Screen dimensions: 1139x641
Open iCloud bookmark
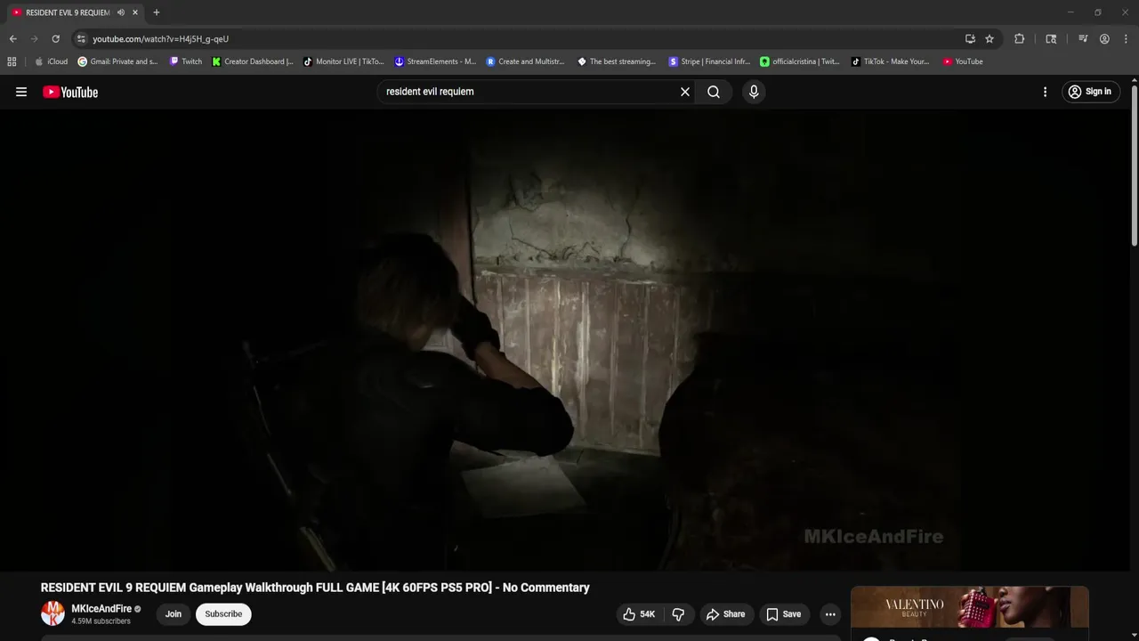51,61
